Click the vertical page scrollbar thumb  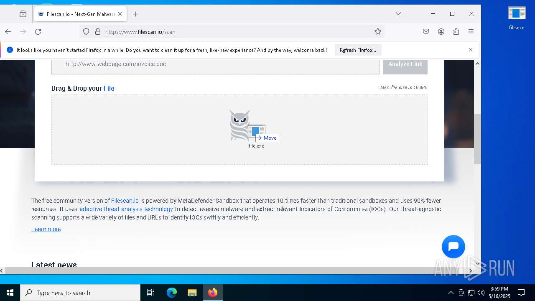[477, 139]
